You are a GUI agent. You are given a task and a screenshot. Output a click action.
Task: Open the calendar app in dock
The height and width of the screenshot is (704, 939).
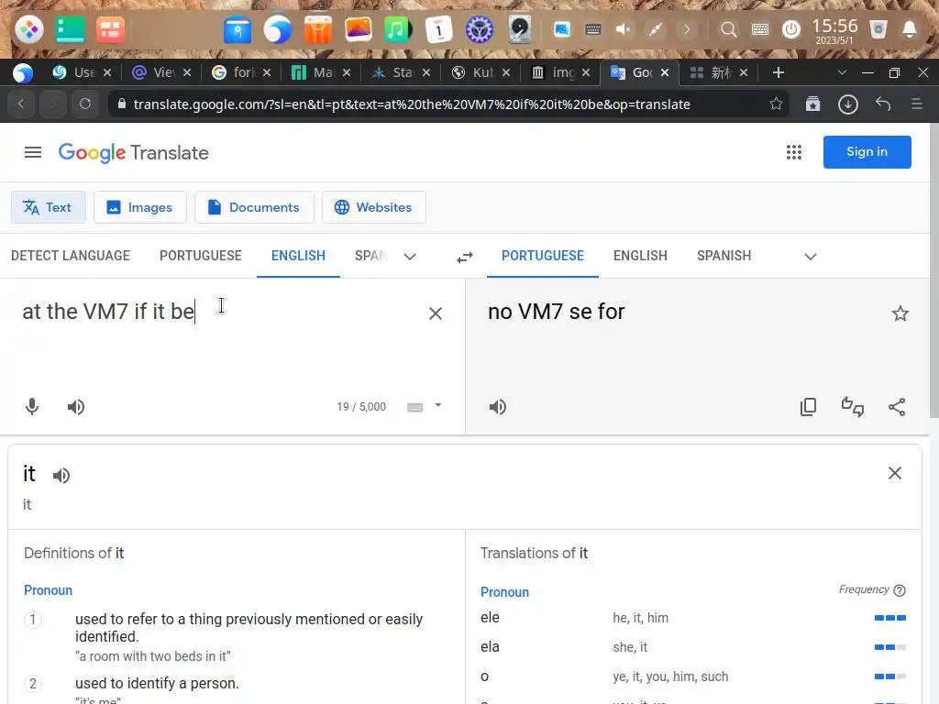[438, 29]
